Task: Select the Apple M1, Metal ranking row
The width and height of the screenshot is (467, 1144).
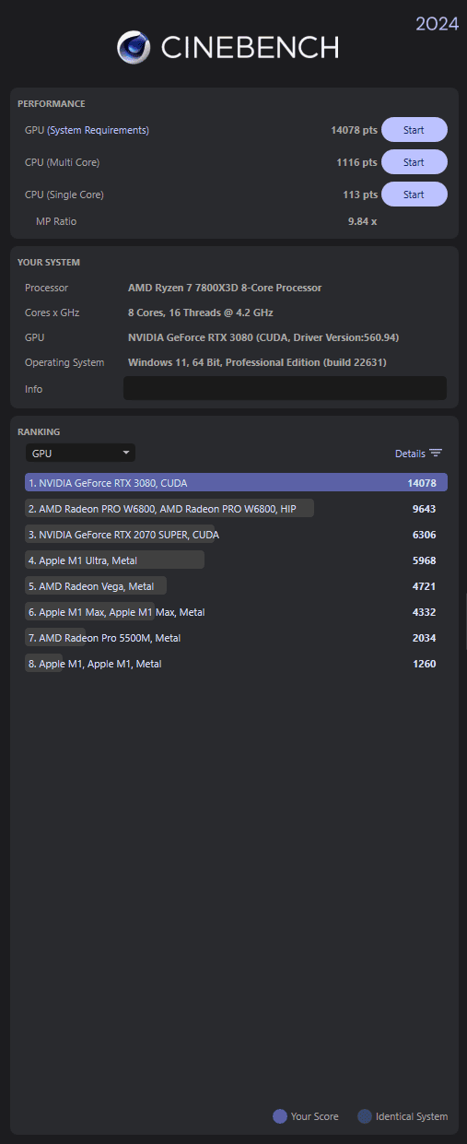Action: click(236, 663)
